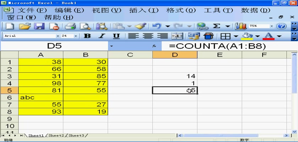The width and height of the screenshot is (298, 142).
Task: Open Print Preview from the toolbar
Action: pyautogui.click(x=85, y=26)
